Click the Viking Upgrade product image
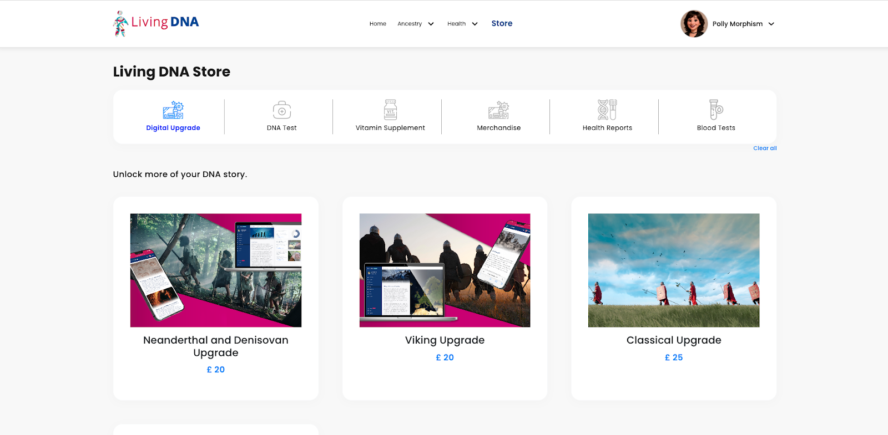Image resolution: width=888 pixels, height=435 pixels. [445, 270]
